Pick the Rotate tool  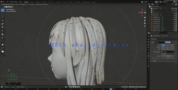pyautogui.click(x=2, y=20)
